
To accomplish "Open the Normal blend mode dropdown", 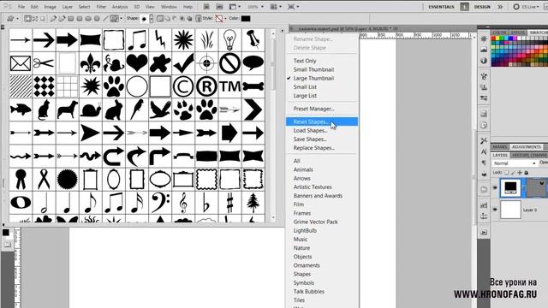I will pos(515,163).
